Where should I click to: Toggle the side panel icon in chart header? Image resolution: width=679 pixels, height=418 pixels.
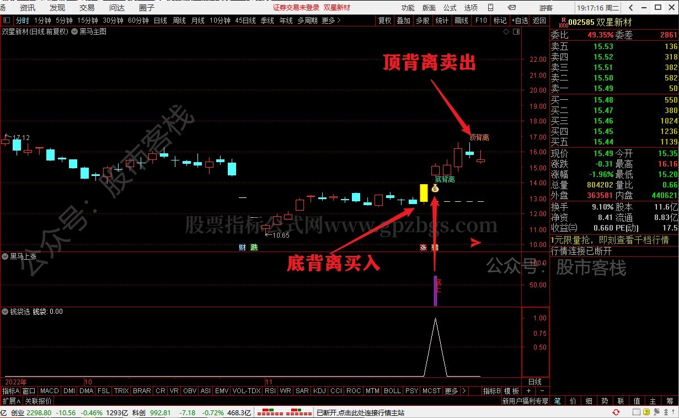tap(515, 32)
